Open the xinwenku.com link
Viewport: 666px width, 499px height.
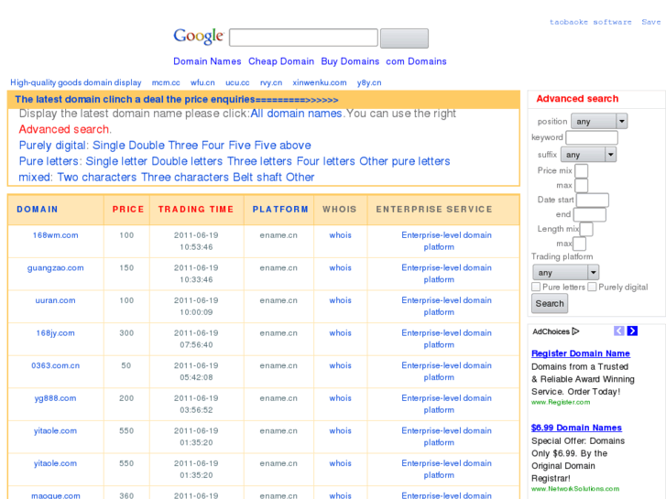point(320,82)
